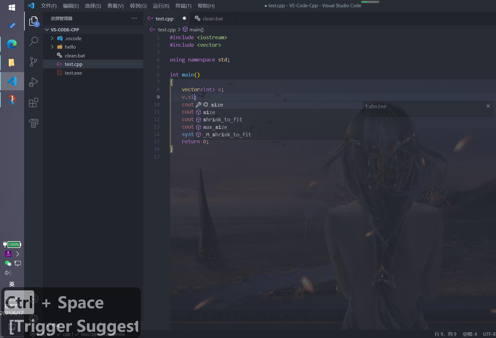Open the 转到(G) menu
The width and height of the screenshot is (496, 338).
tap(138, 6)
